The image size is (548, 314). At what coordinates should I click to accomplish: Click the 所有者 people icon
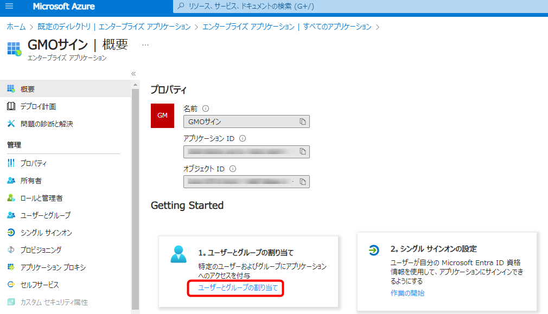pyautogui.click(x=11, y=181)
